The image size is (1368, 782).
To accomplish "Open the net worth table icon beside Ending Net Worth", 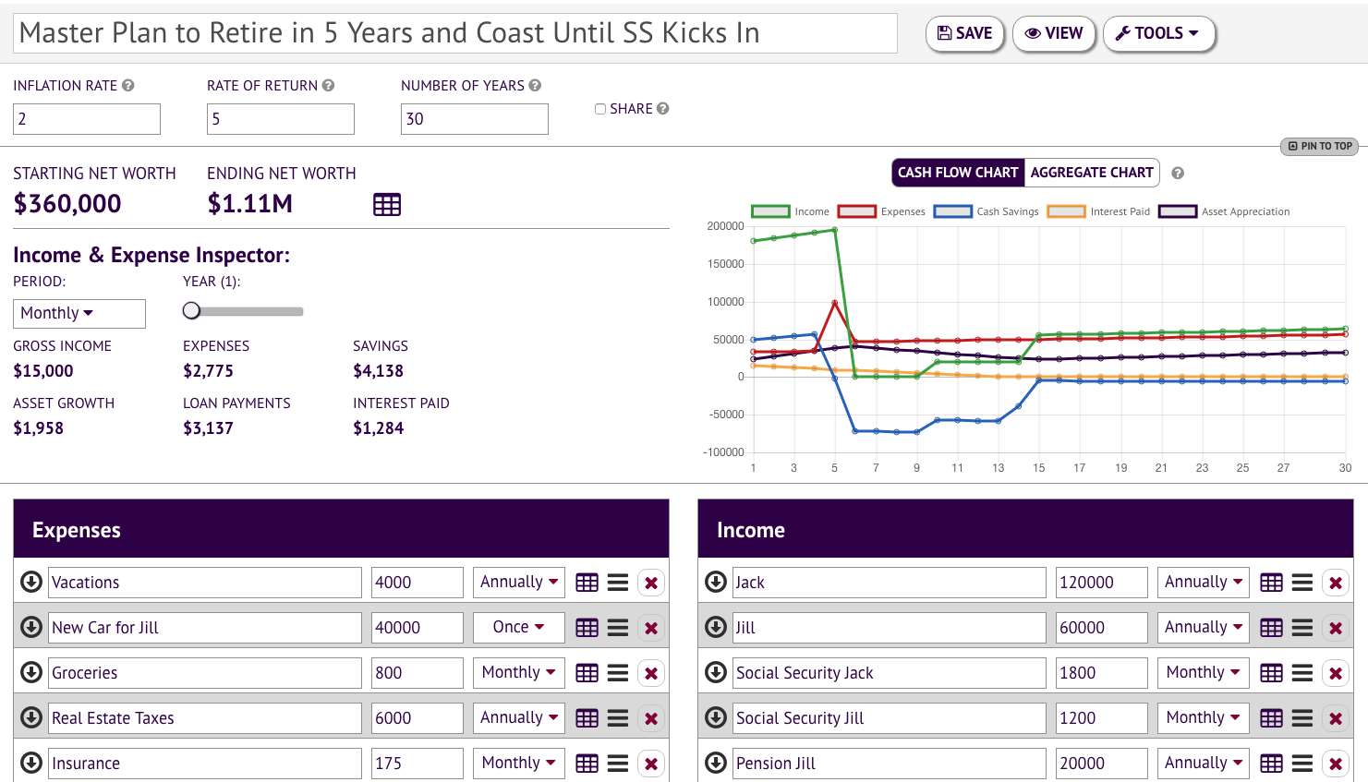I will [387, 204].
